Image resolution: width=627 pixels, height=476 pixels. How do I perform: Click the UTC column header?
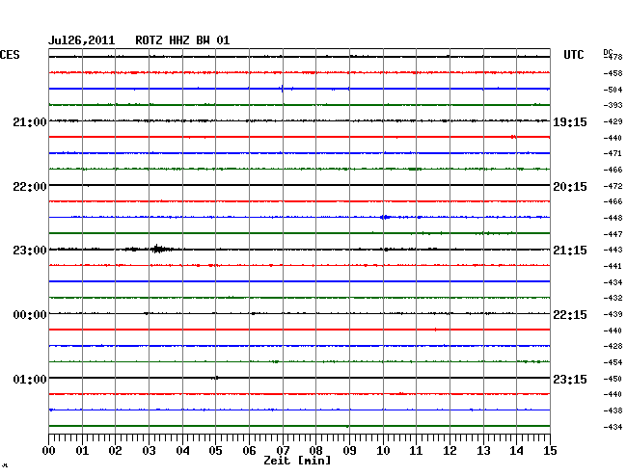tap(573, 55)
